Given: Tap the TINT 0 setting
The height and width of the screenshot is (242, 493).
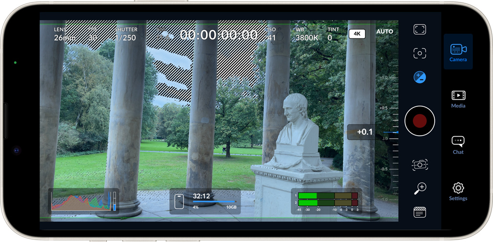Looking at the screenshot, I should click(333, 34).
